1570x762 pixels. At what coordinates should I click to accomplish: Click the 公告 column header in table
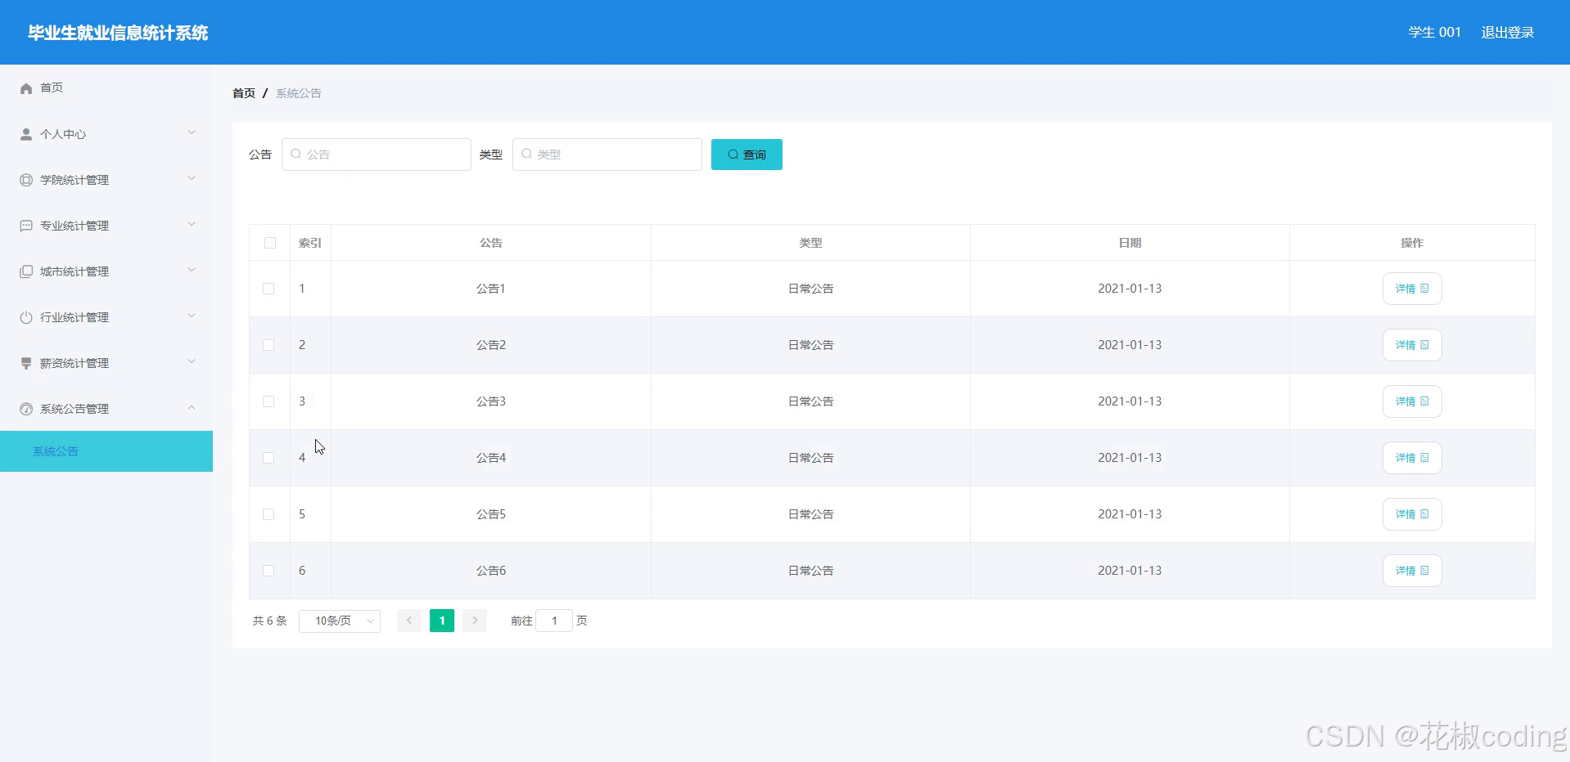coord(491,243)
